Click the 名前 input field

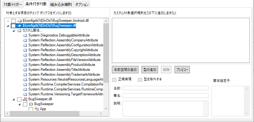tap(165, 88)
